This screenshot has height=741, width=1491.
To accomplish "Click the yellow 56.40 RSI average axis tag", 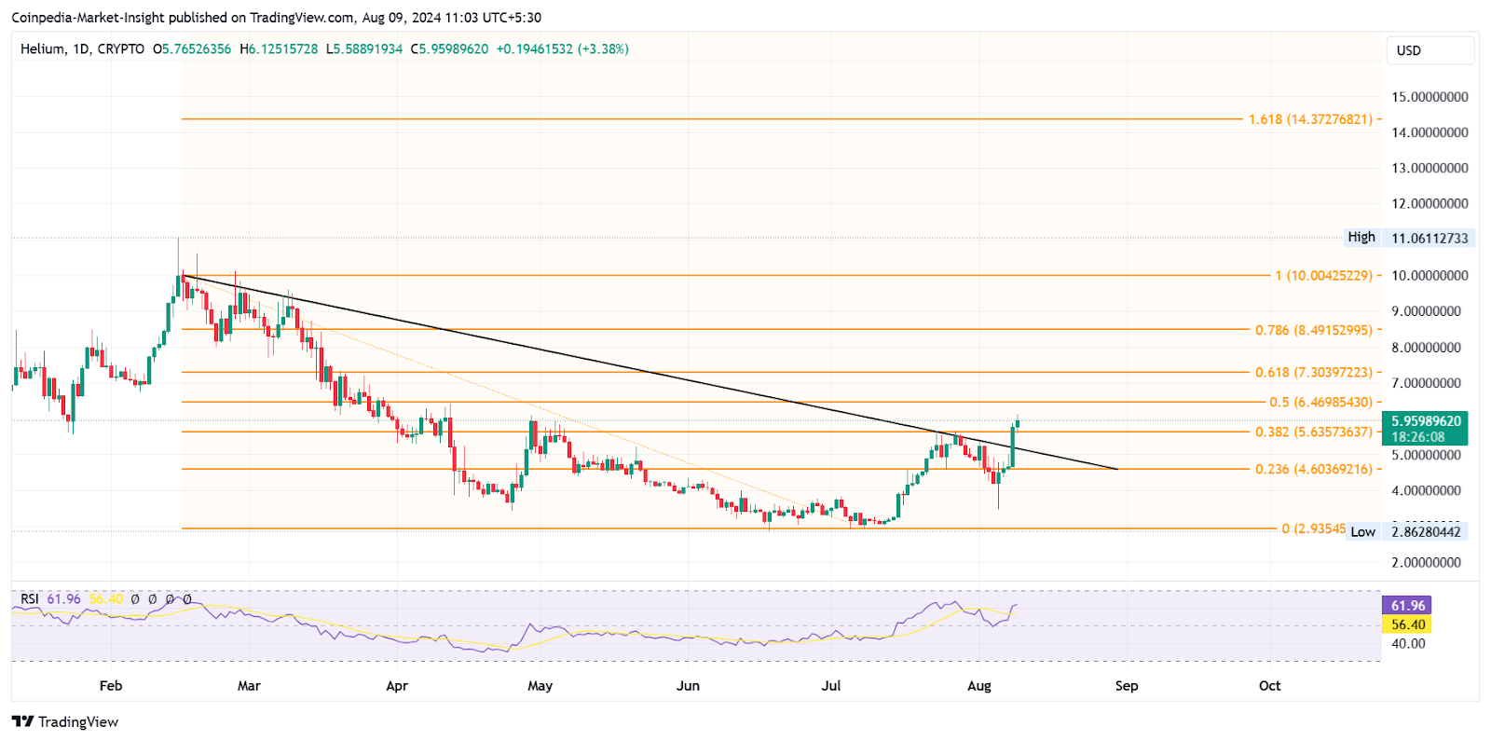I will click(x=1407, y=624).
